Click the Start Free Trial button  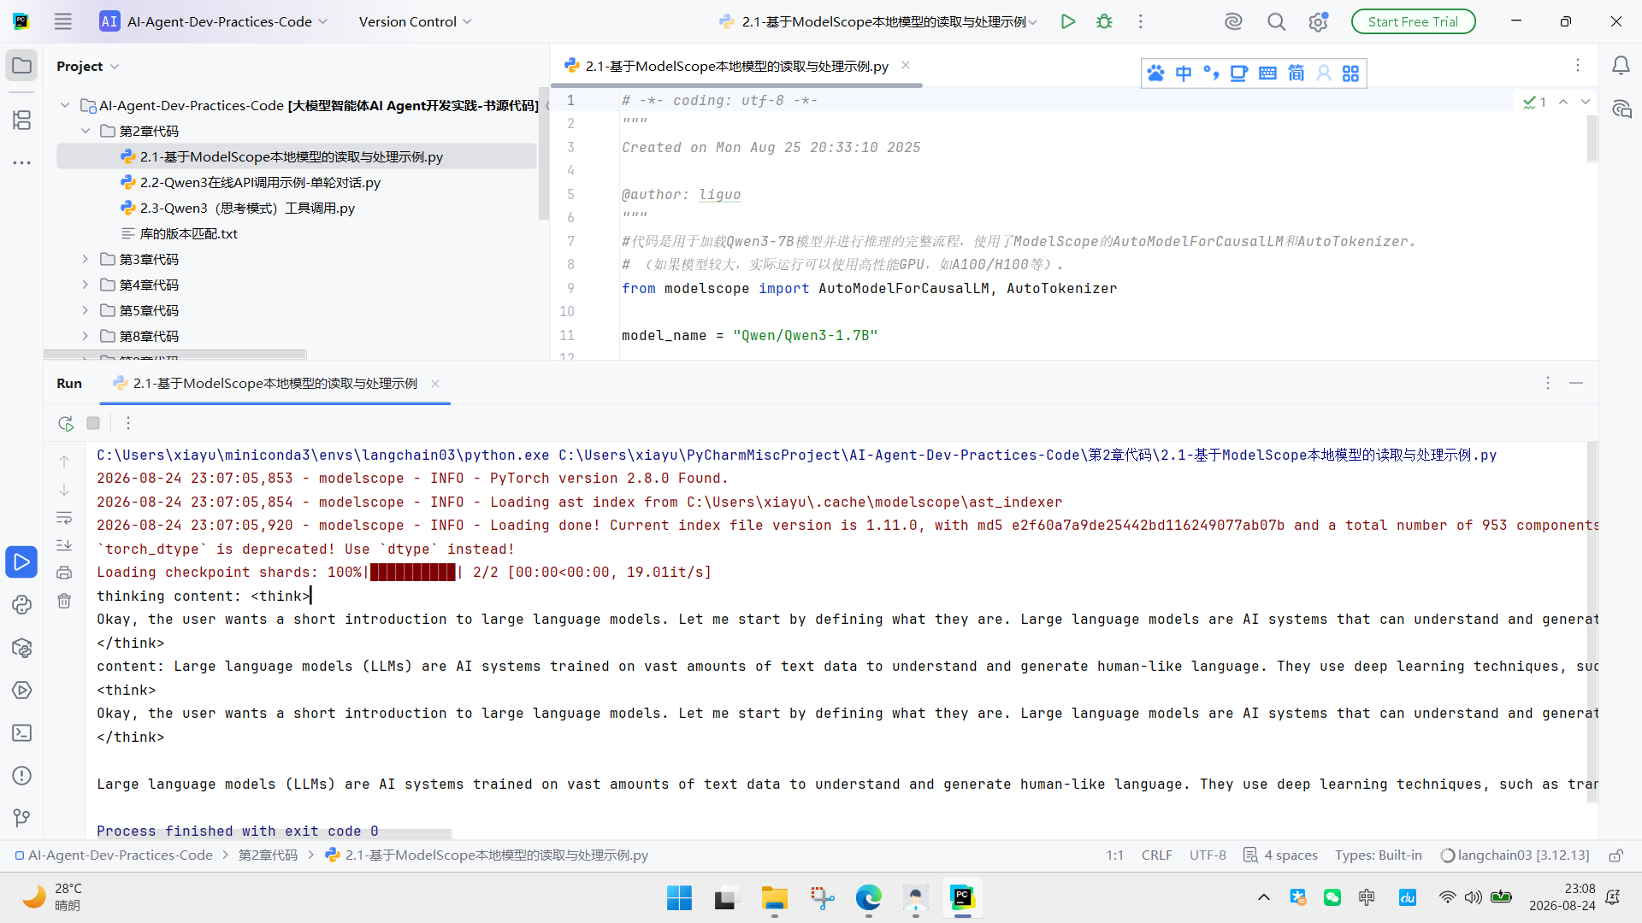point(1413,21)
